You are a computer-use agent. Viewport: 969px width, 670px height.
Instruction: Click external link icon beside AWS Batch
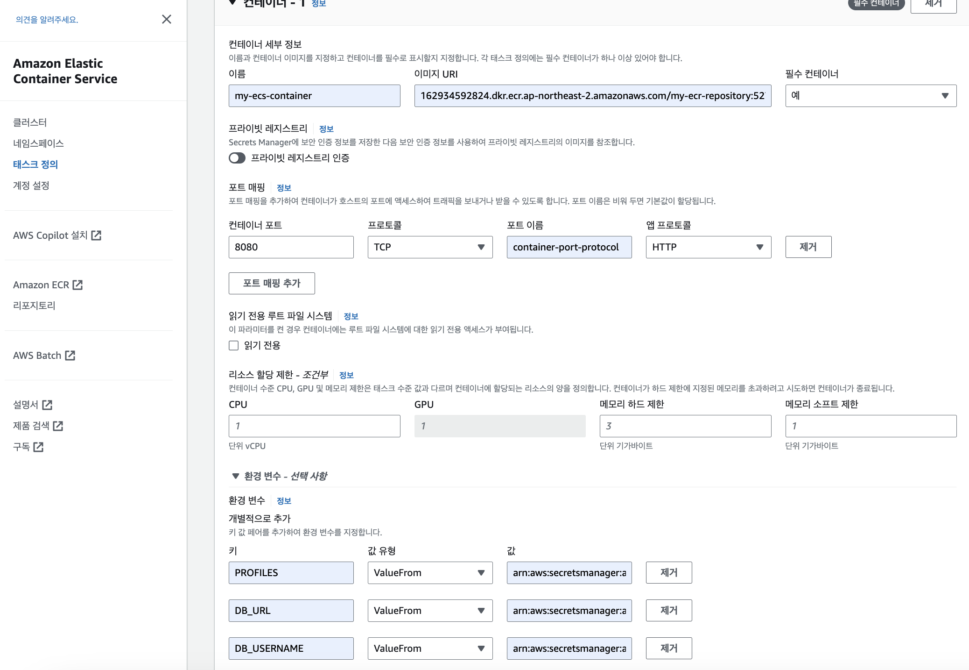point(70,356)
